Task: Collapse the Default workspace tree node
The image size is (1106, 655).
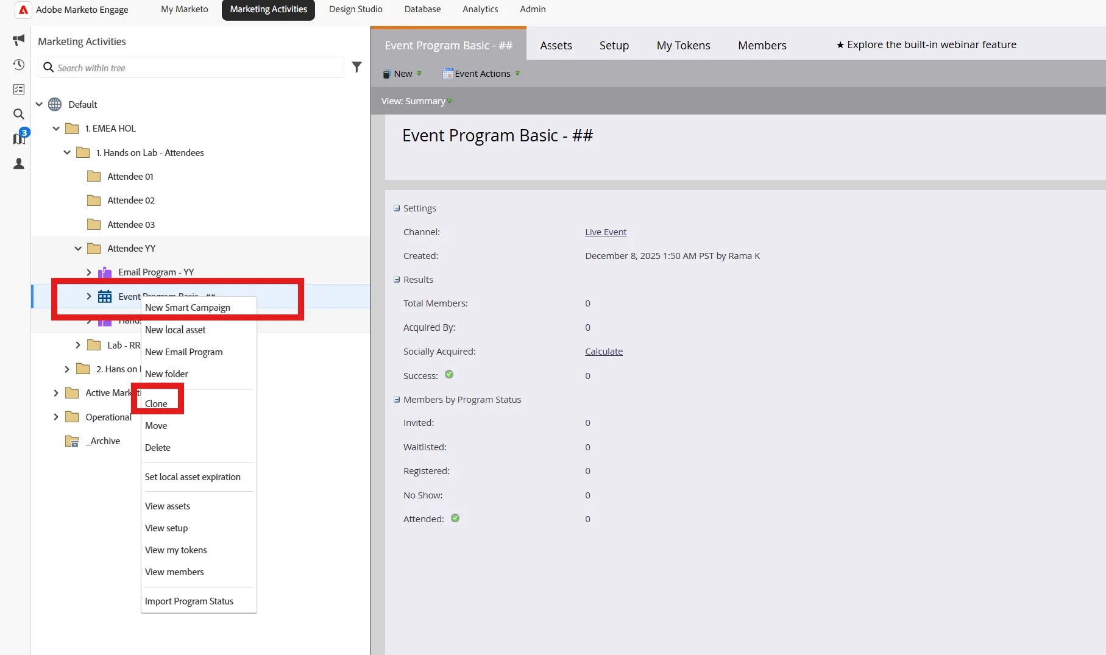Action: tap(39, 104)
